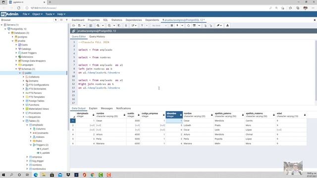Open the No limit rows dropdown

(159, 25)
